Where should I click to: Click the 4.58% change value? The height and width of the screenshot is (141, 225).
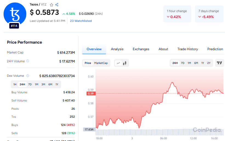(x=69, y=14)
